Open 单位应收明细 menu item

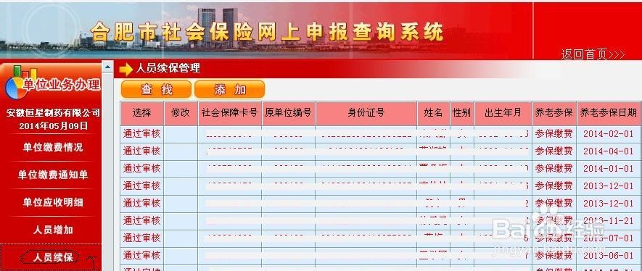[52, 202]
